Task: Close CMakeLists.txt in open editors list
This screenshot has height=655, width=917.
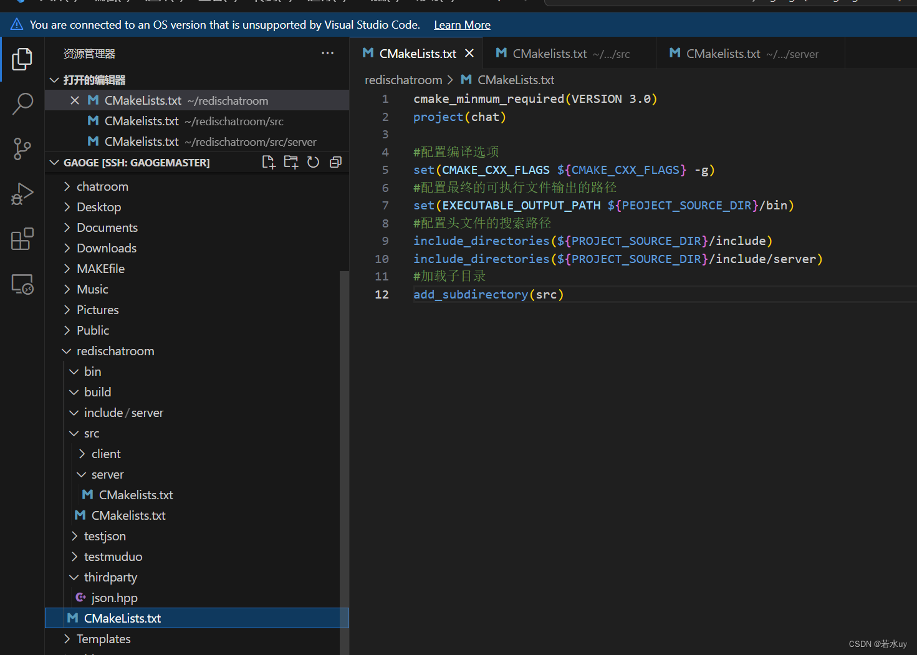Action: point(75,100)
